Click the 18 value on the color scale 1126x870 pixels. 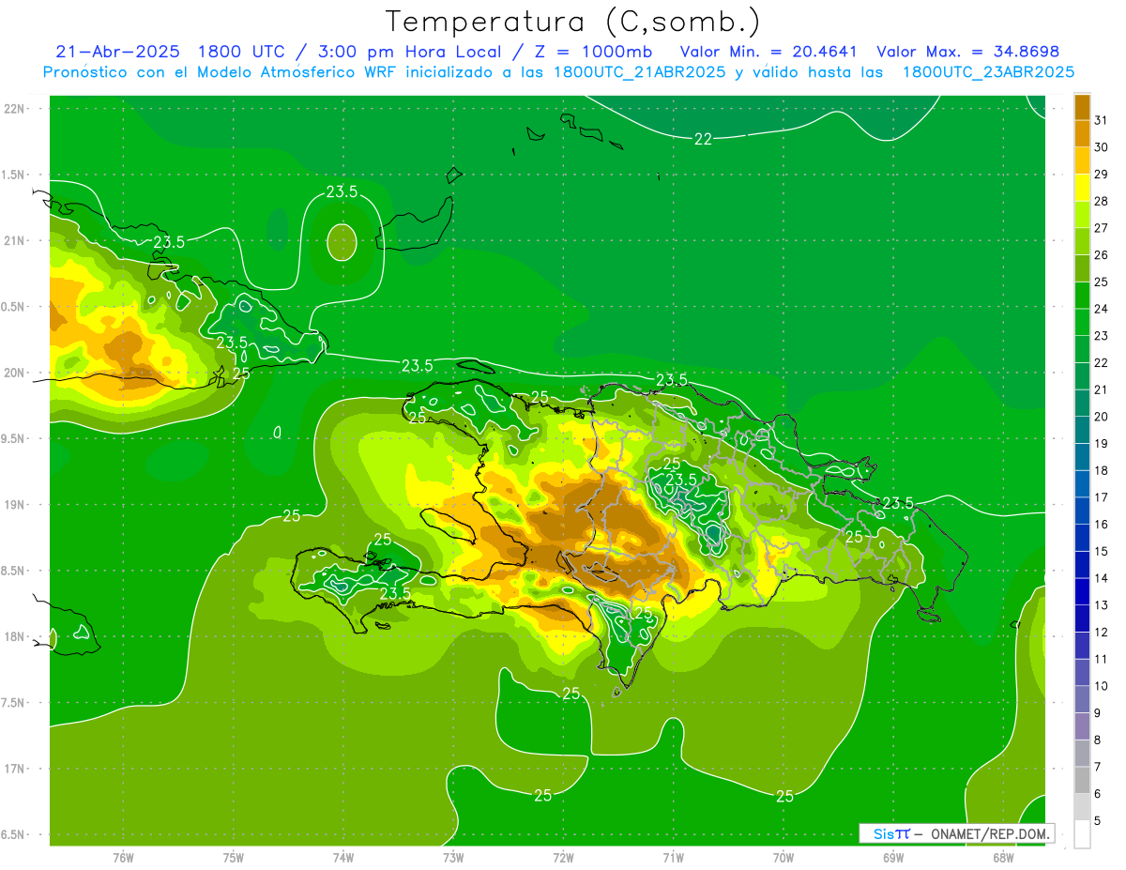(x=1102, y=470)
